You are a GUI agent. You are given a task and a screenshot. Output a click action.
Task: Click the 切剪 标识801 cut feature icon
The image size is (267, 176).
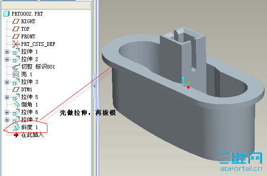(16, 67)
